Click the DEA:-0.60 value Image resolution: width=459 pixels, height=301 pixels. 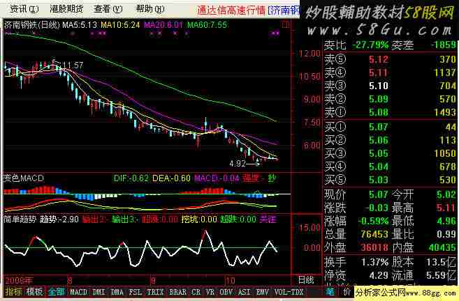point(172,178)
